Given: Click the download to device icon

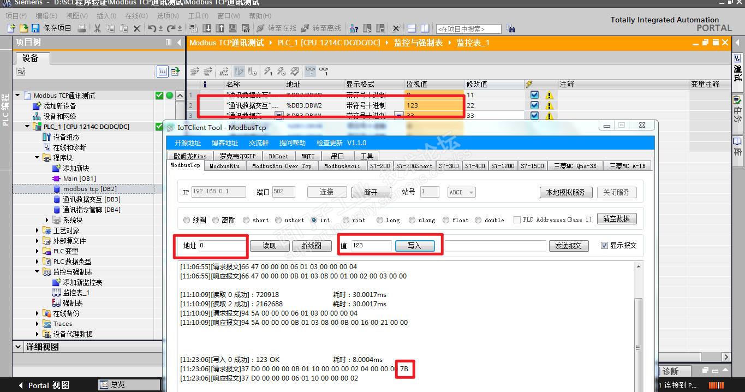Looking at the screenshot, I should click(207, 28).
